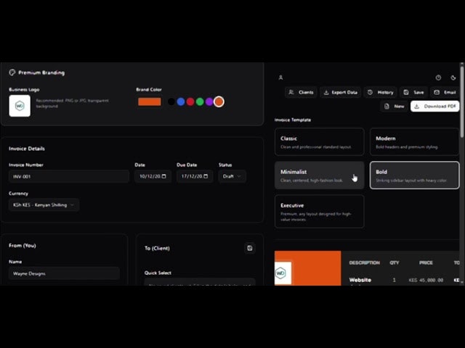465x348 pixels.
Task: Open the Status dropdown
Action: click(232, 176)
